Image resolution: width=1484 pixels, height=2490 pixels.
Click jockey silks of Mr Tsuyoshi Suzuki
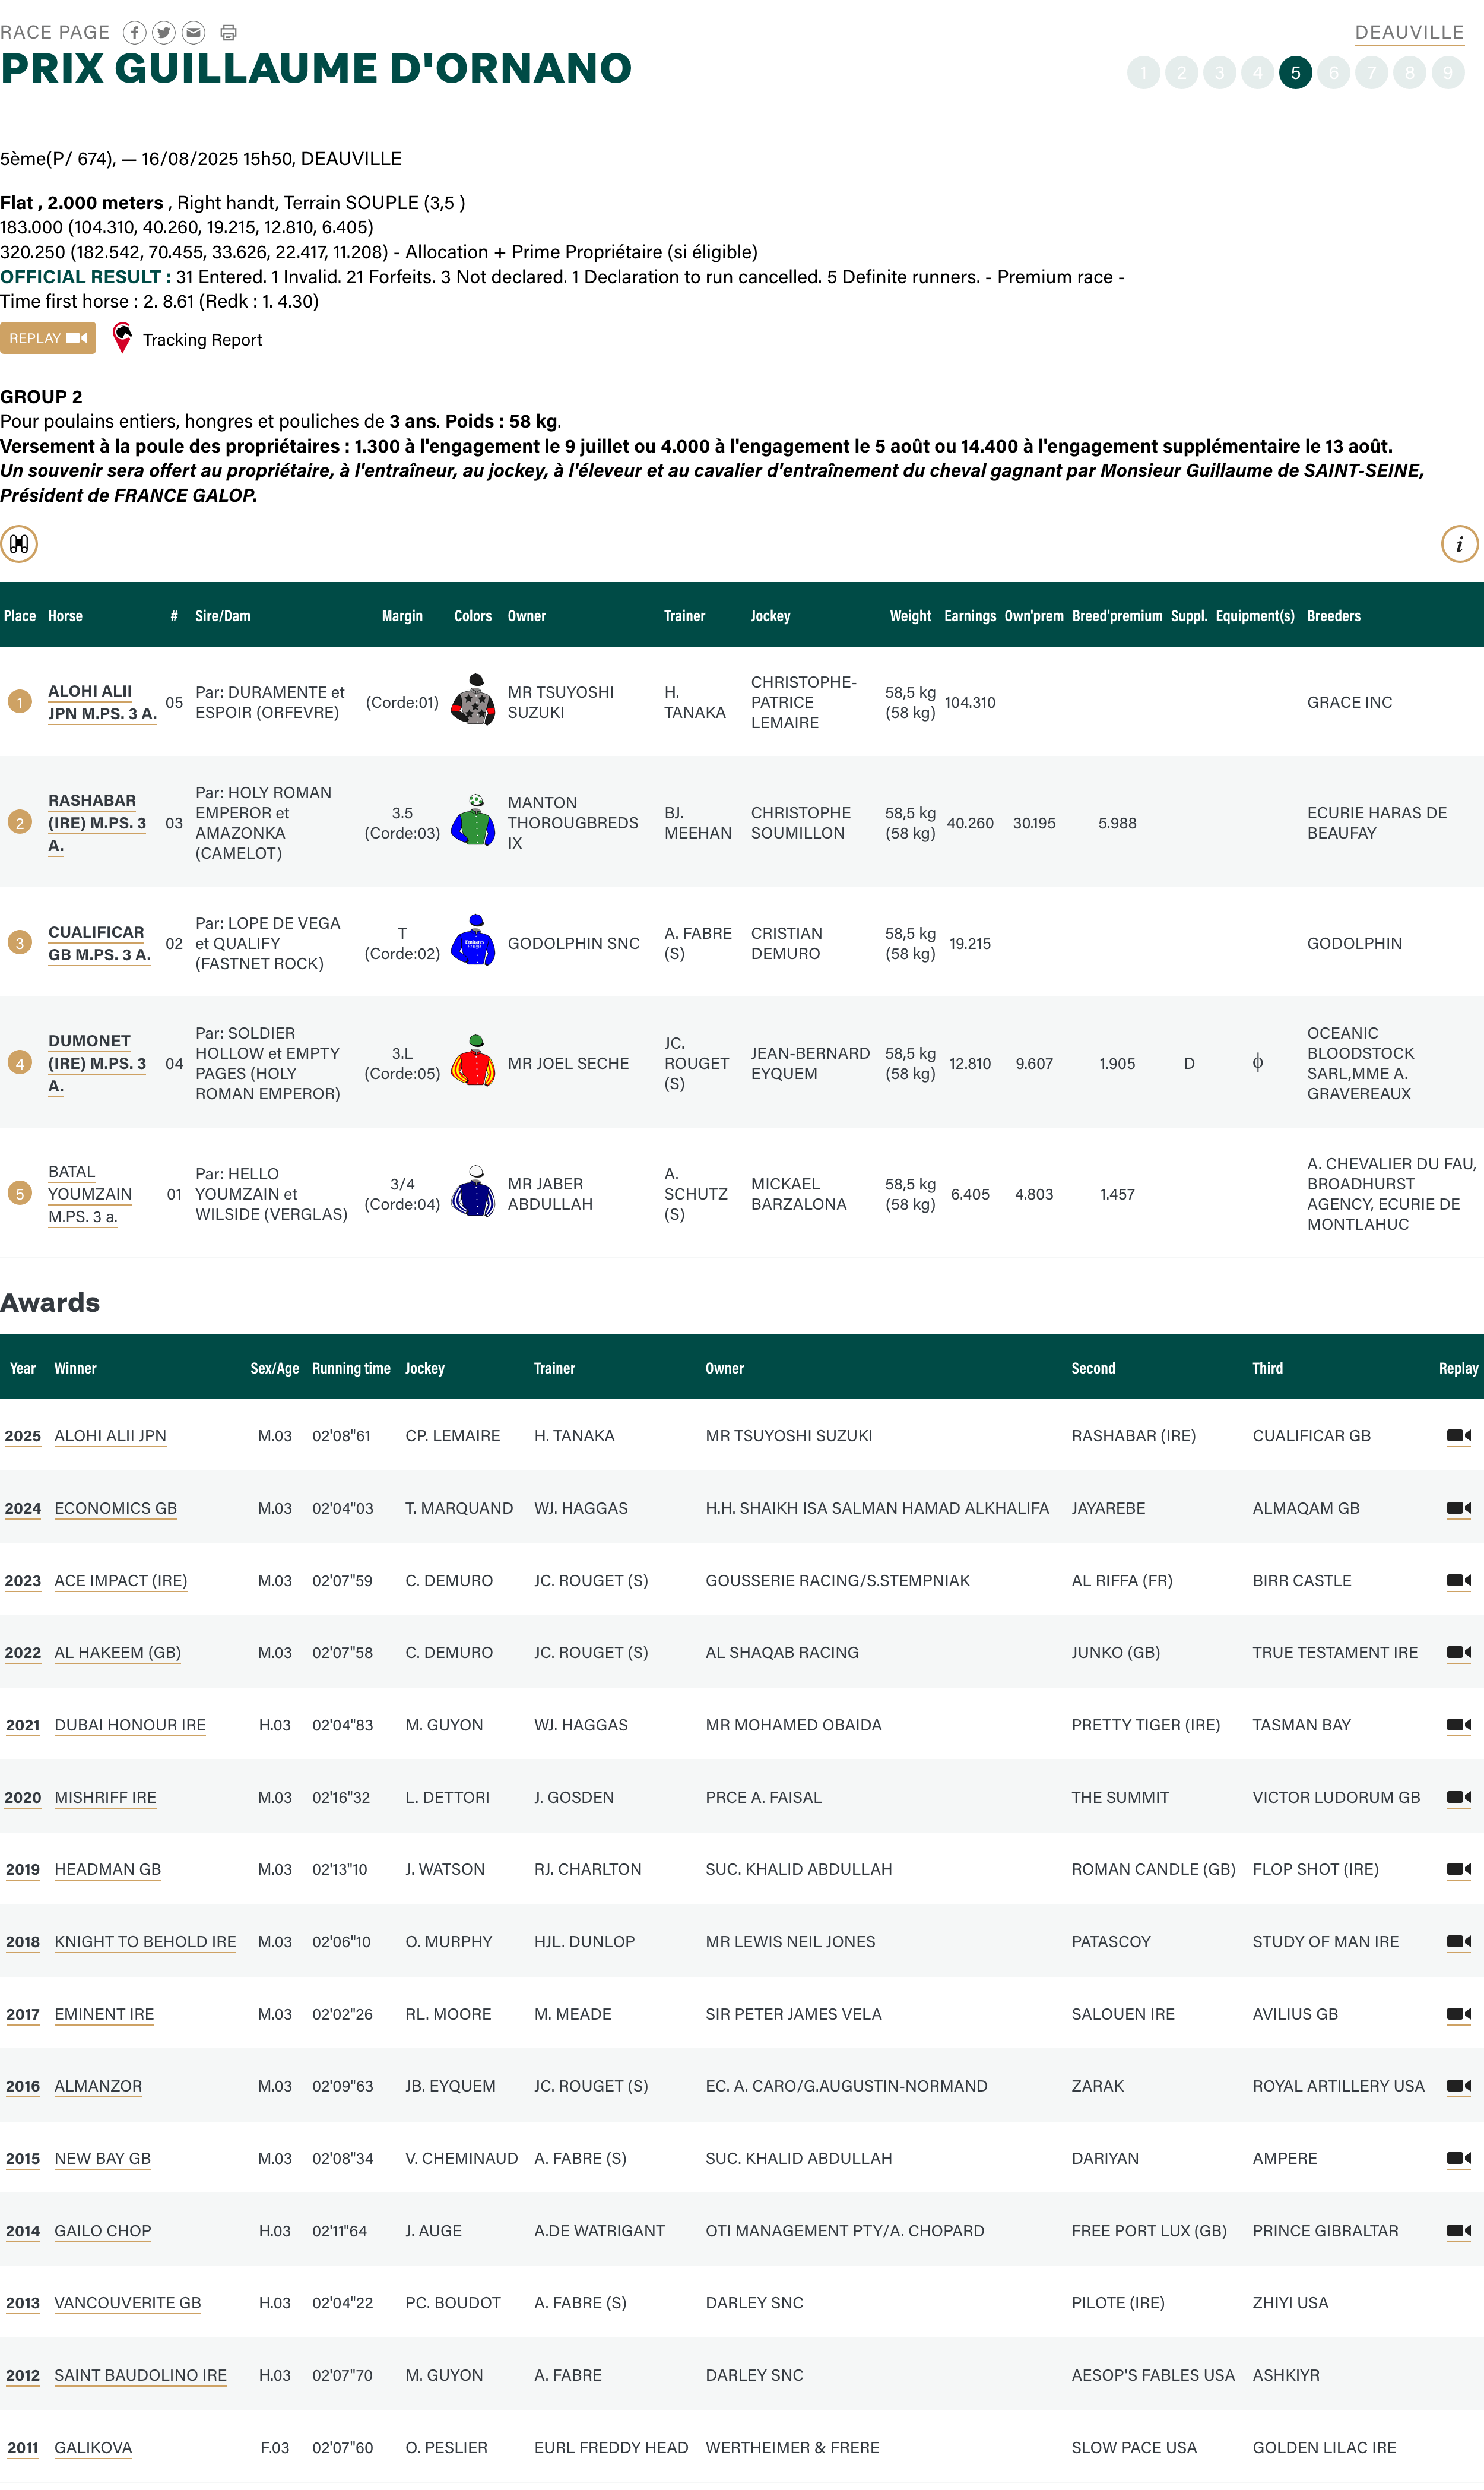(474, 700)
